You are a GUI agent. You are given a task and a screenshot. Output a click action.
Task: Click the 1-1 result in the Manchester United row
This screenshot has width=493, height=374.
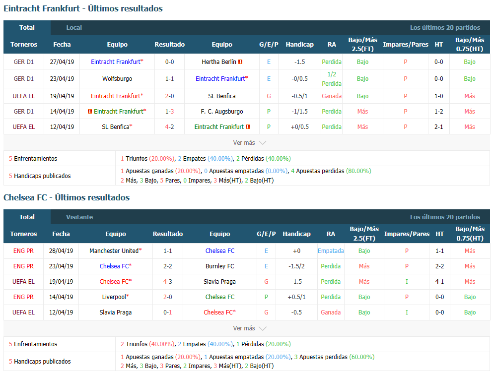click(168, 251)
